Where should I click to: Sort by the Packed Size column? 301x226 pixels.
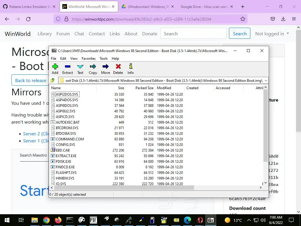point(141,88)
